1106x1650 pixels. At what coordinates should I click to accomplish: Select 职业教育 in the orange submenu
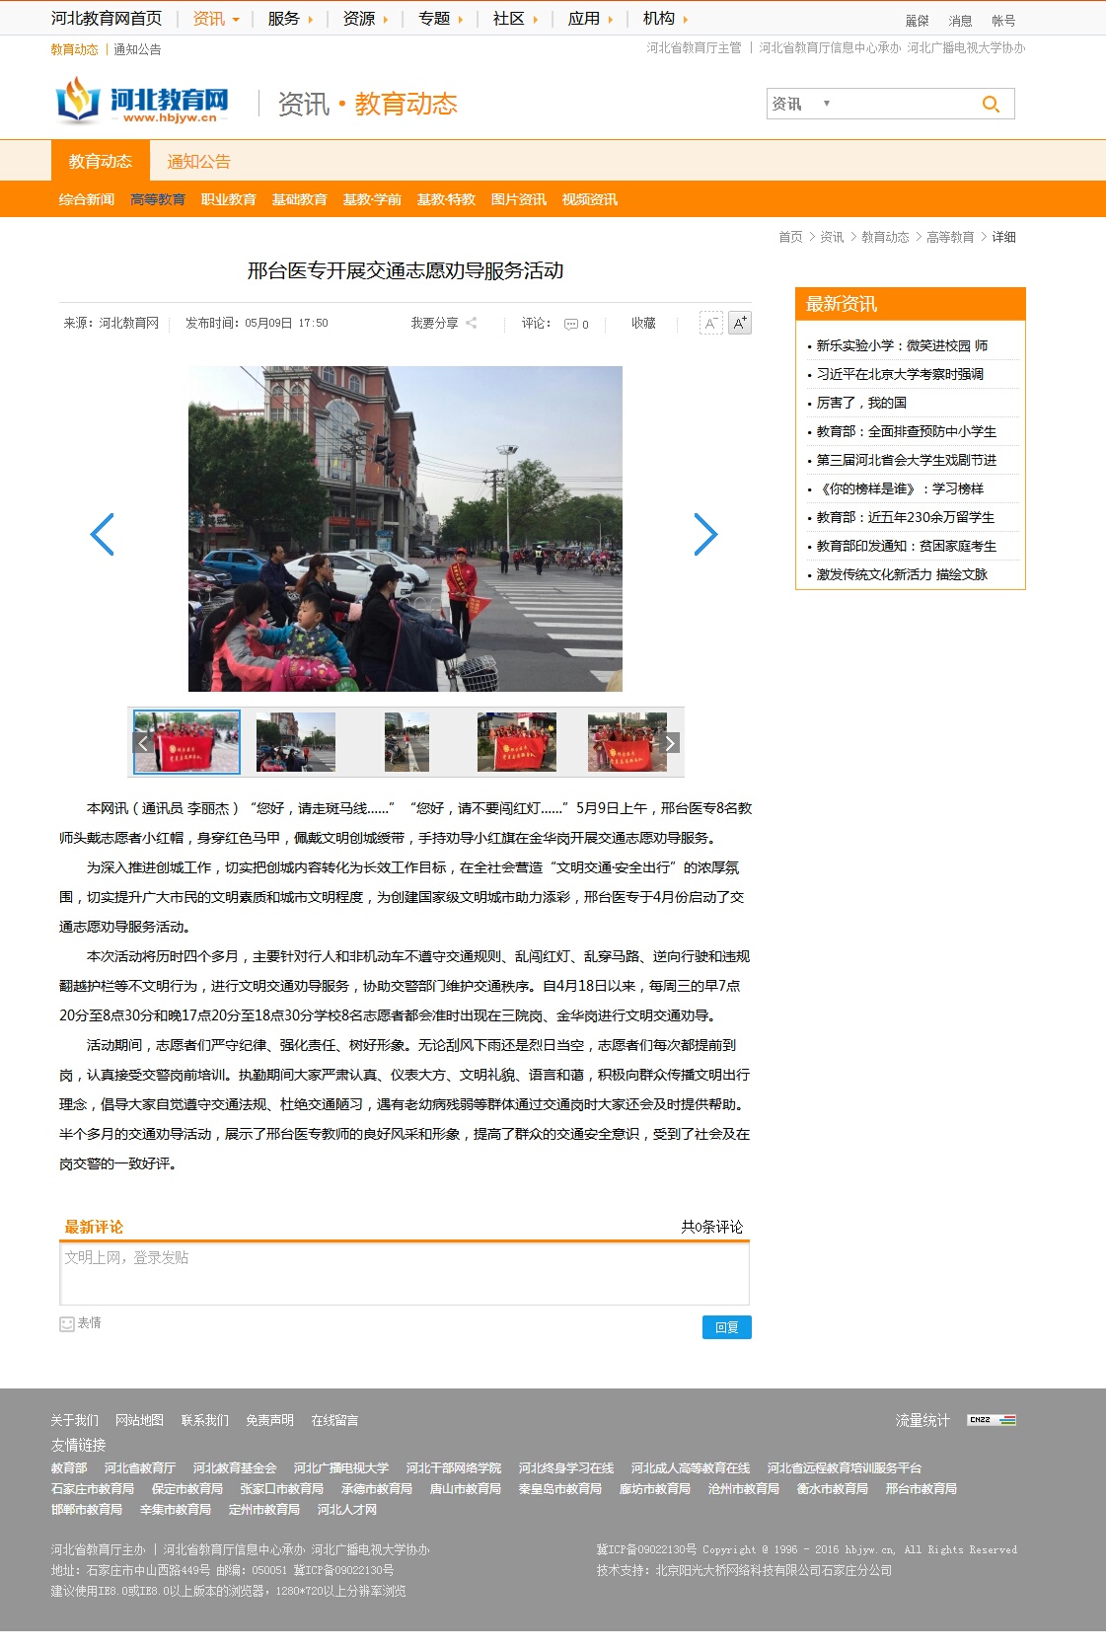[228, 199]
